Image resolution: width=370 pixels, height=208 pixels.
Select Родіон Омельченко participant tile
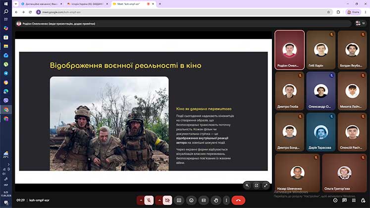tap(290, 50)
